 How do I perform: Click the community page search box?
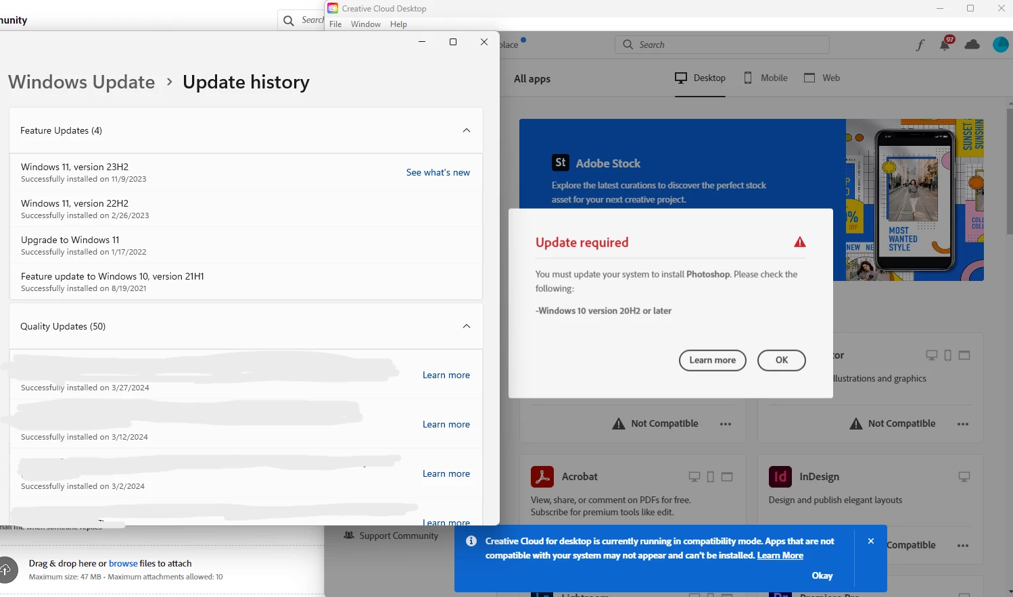click(x=302, y=20)
